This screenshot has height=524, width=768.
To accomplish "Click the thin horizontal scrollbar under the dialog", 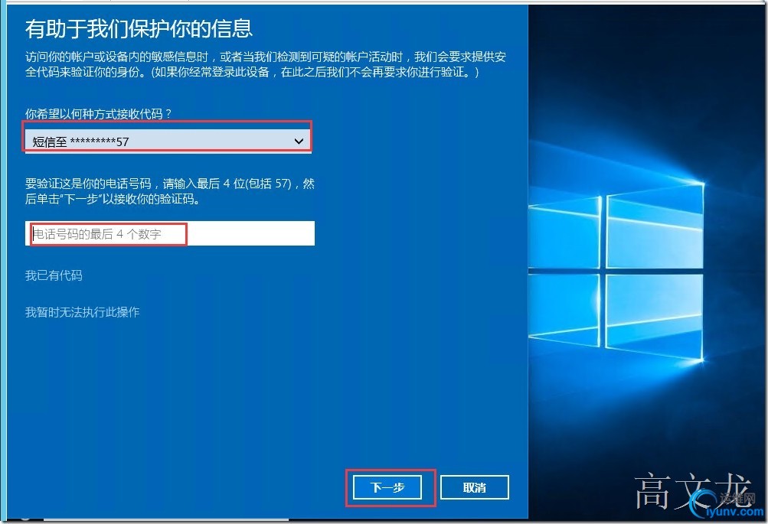I will tap(166, 519).
